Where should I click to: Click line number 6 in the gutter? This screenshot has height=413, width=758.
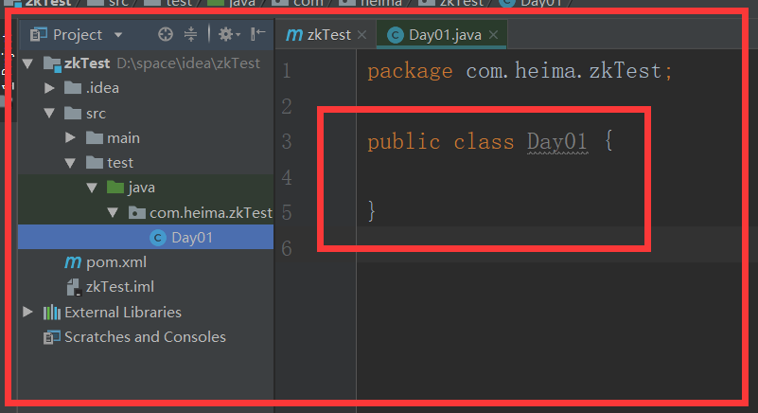click(x=287, y=248)
